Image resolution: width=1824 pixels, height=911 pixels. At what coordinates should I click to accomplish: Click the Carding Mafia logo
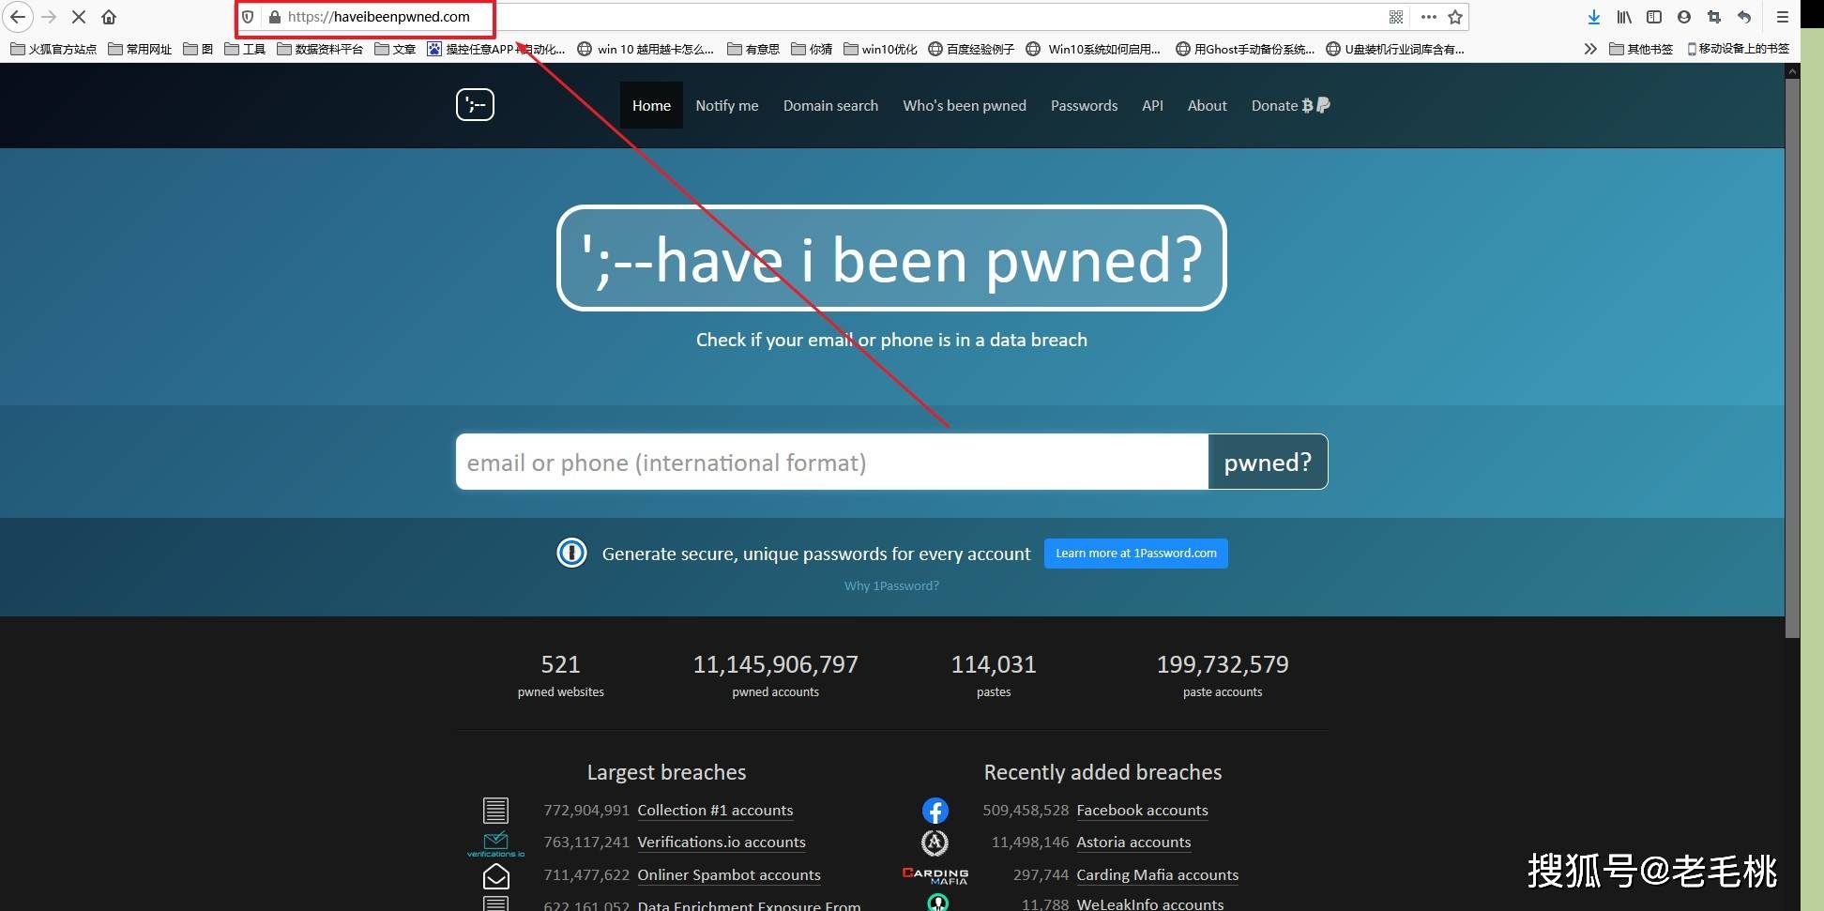pos(935,875)
